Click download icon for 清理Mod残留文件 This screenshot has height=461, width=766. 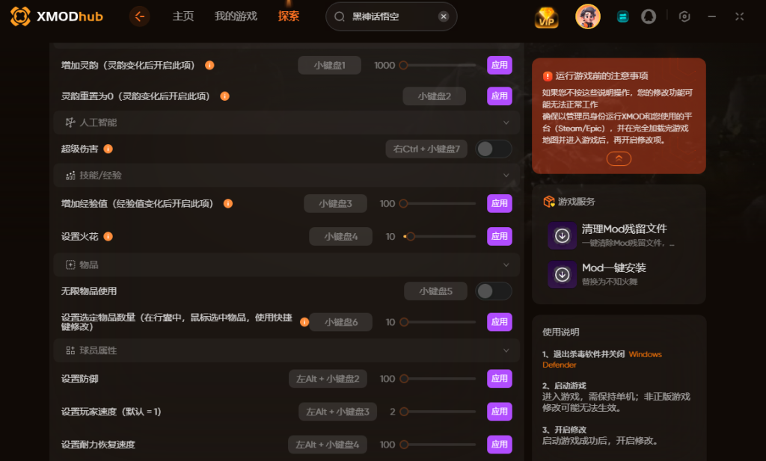pyautogui.click(x=563, y=236)
